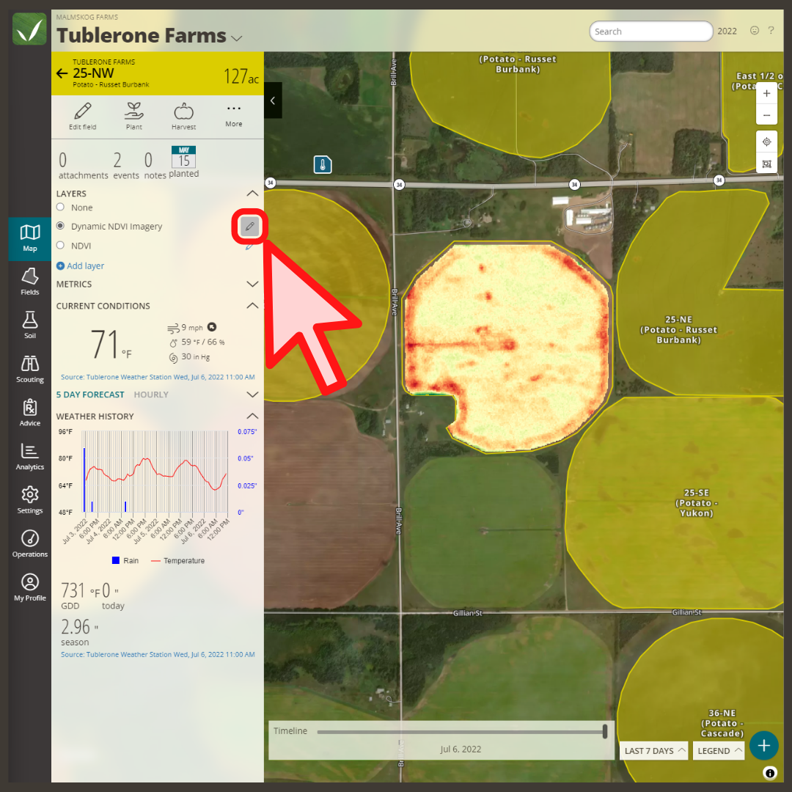Open the 2 events count
The height and width of the screenshot is (792, 792).
(126, 166)
